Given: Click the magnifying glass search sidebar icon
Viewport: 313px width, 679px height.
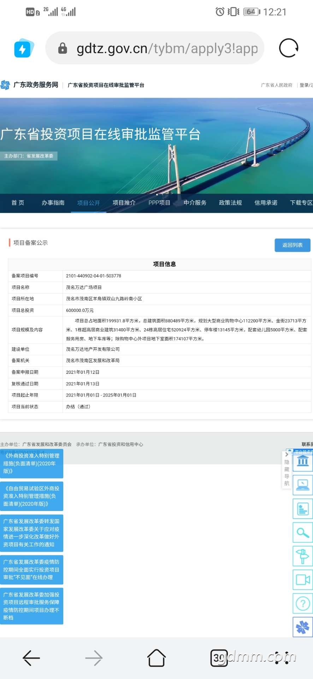Looking at the screenshot, I should pos(303,533).
